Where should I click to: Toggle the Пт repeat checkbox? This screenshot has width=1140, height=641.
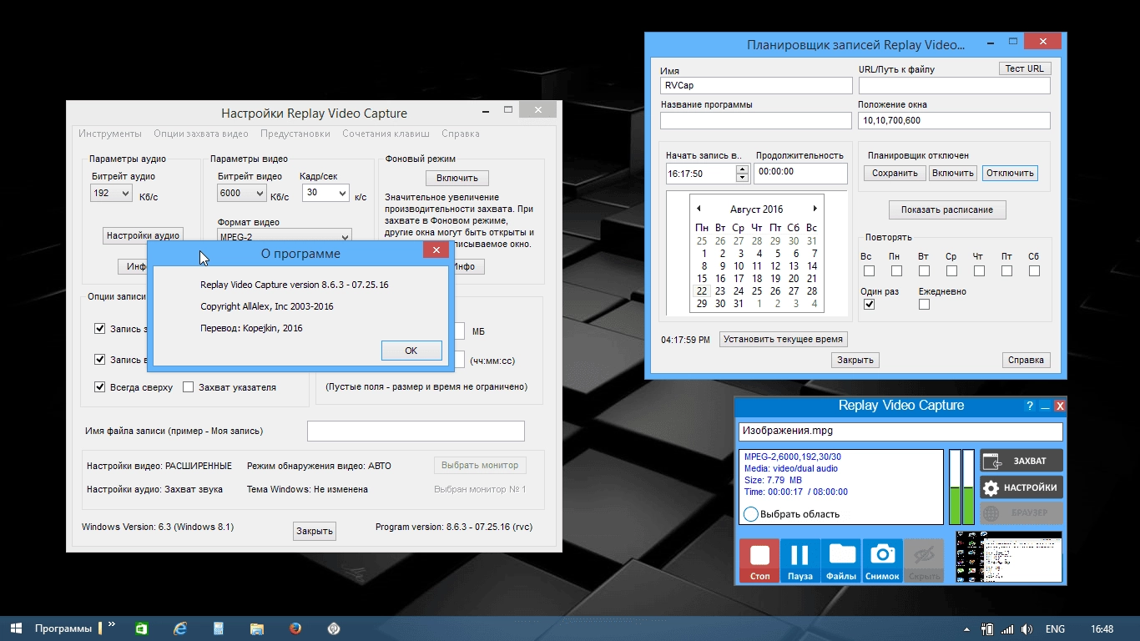pos(1006,271)
